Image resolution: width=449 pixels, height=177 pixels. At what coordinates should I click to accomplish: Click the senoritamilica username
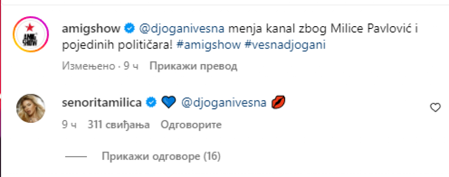tap(102, 103)
